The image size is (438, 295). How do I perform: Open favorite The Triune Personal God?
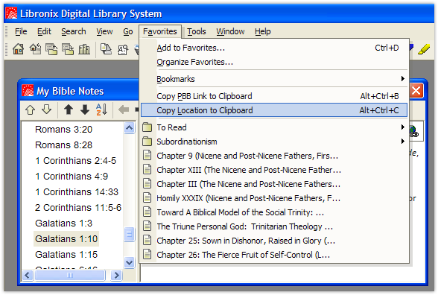click(x=274, y=226)
